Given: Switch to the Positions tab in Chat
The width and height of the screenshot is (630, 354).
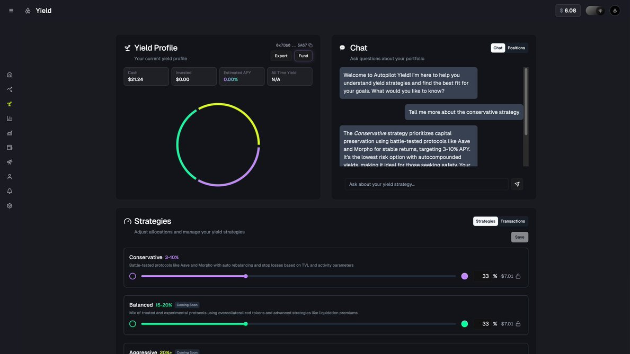Looking at the screenshot, I should tap(516, 48).
